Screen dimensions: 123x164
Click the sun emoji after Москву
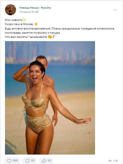point(36,24)
